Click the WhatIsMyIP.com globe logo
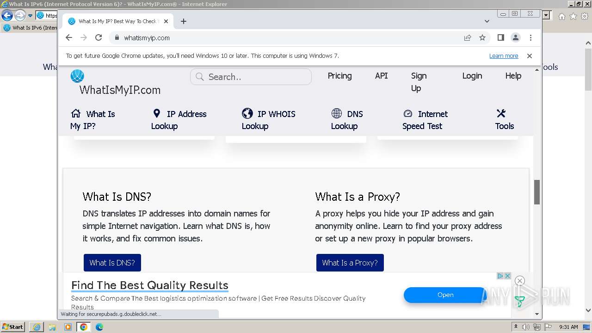Image resolution: width=592 pixels, height=333 pixels. (x=77, y=76)
